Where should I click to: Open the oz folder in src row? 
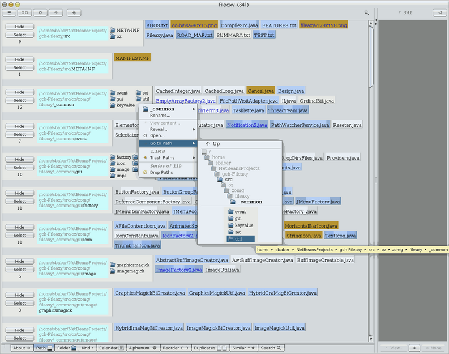click(116, 36)
